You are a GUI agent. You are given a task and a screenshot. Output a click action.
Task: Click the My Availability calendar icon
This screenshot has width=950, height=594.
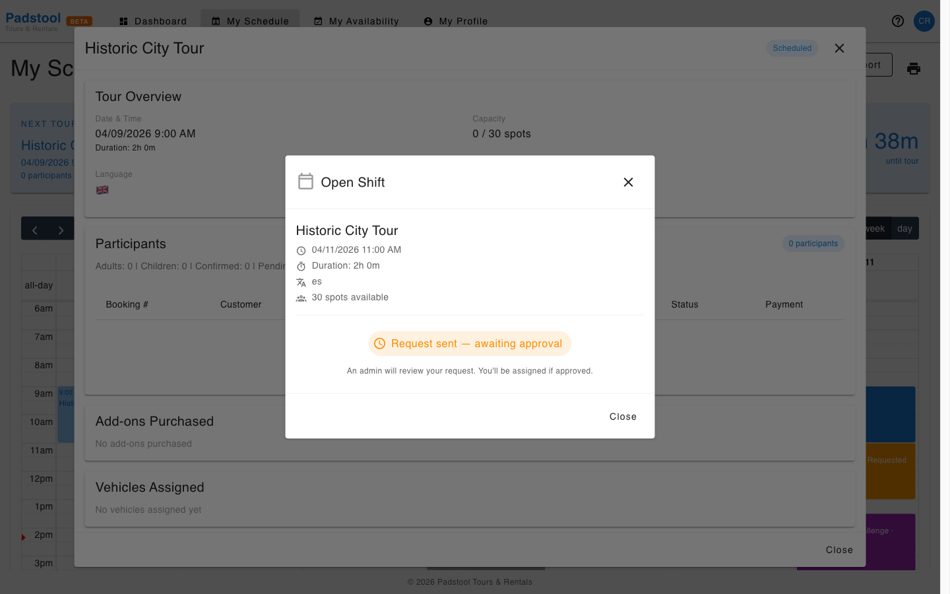318,21
